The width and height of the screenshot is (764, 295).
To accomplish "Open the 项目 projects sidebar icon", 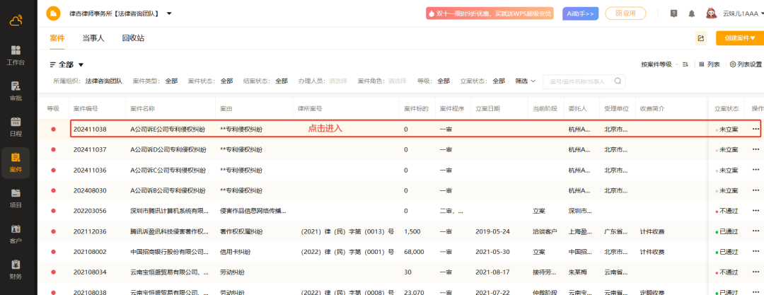I will click(16, 197).
